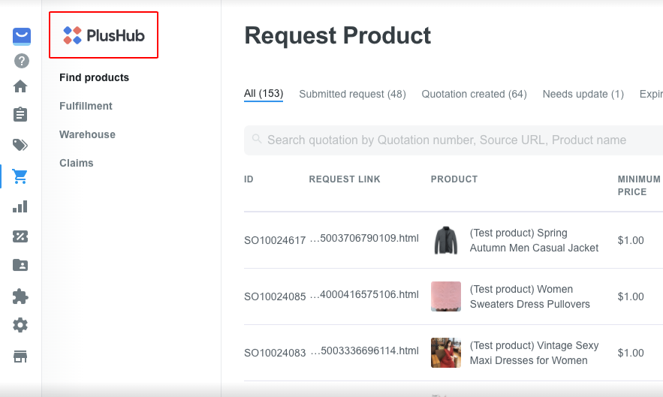Switch to the Quotation created (64) tab
Image resolution: width=663 pixels, height=397 pixels.
coord(474,94)
